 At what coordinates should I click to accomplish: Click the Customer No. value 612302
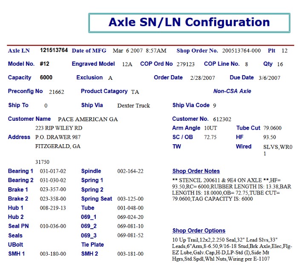[222, 119]
